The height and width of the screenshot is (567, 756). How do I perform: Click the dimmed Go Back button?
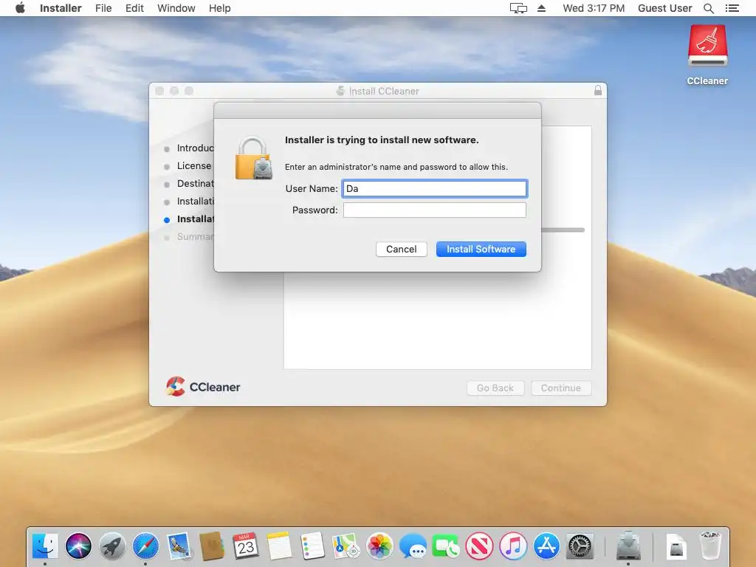(x=495, y=388)
